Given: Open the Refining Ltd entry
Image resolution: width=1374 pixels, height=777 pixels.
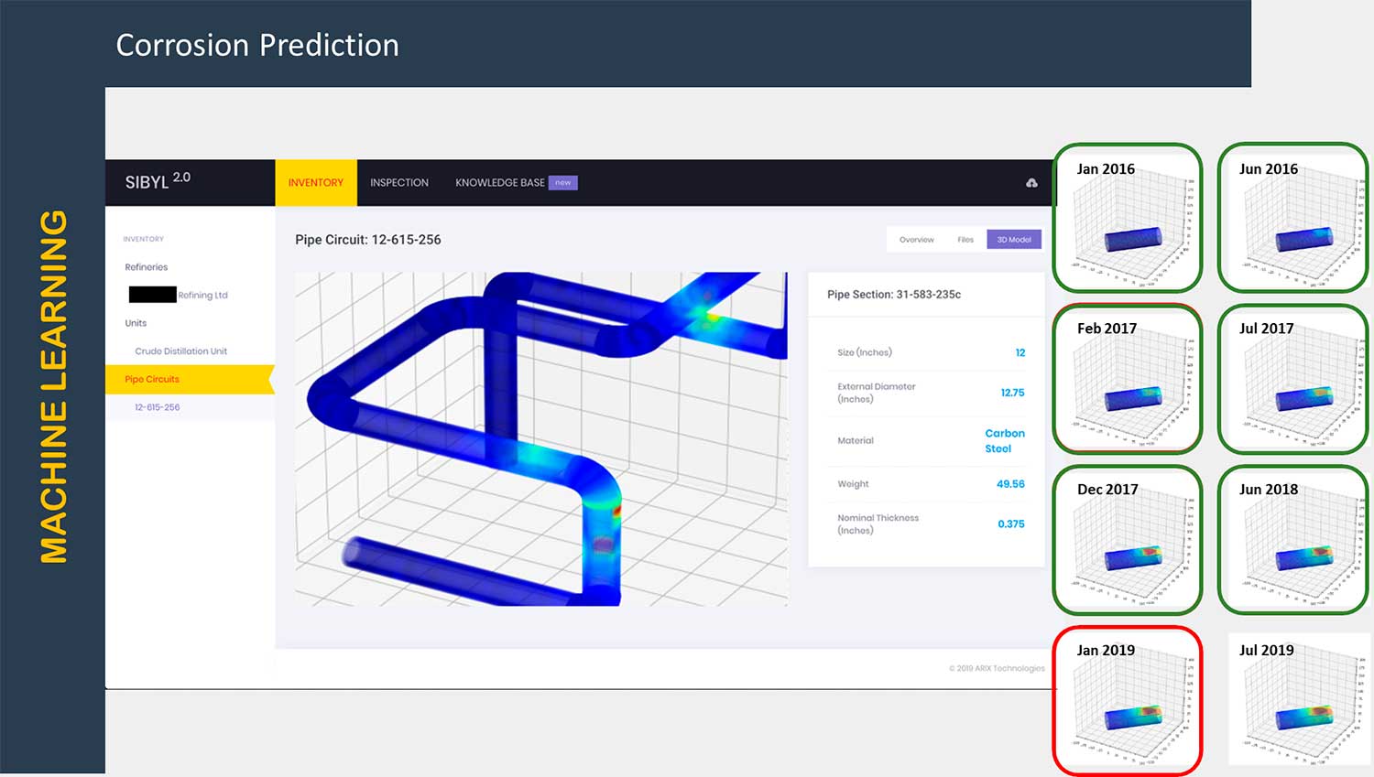Looking at the screenshot, I should click(202, 296).
